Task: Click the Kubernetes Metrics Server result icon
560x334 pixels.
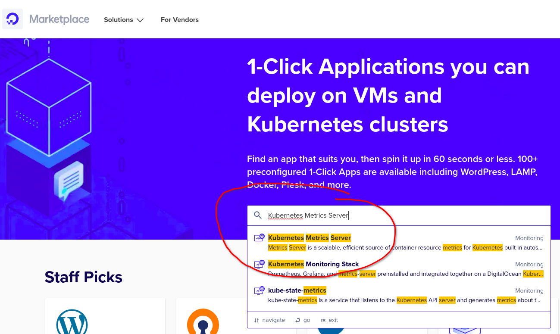Action: point(259,238)
